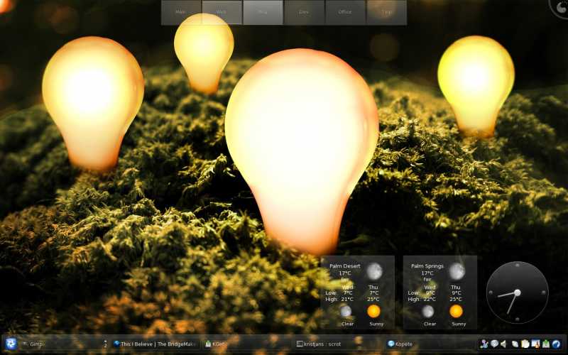This screenshot has width=568, height=355.
Task: Open 'This I Believe | The BridgeMaker' browser task
Action: 154,344
